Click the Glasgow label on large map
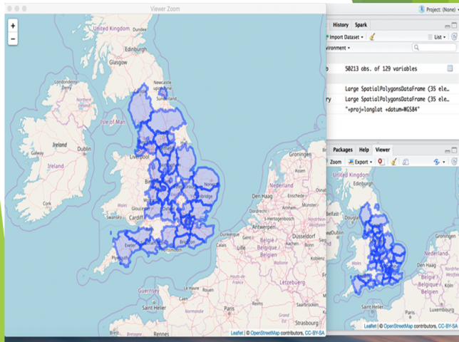 (x=118, y=62)
